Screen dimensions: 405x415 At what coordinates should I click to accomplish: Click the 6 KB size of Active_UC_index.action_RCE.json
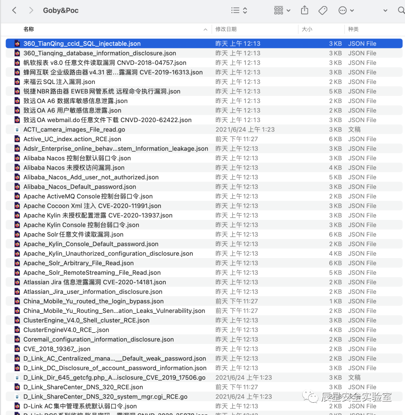coord(335,139)
